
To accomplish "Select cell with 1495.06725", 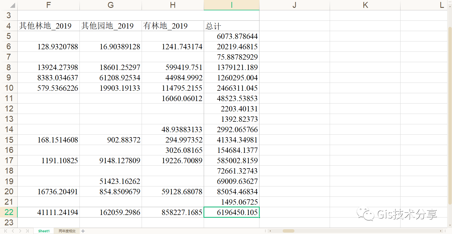I will pyautogui.click(x=232, y=202).
